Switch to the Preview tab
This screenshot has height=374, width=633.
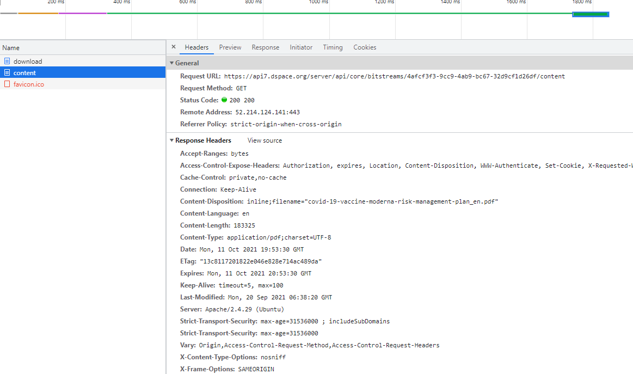[x=230, y=47]
